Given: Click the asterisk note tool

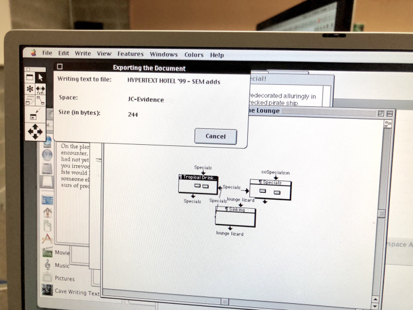Looking at the screenshot, I should tap(29, 90).
